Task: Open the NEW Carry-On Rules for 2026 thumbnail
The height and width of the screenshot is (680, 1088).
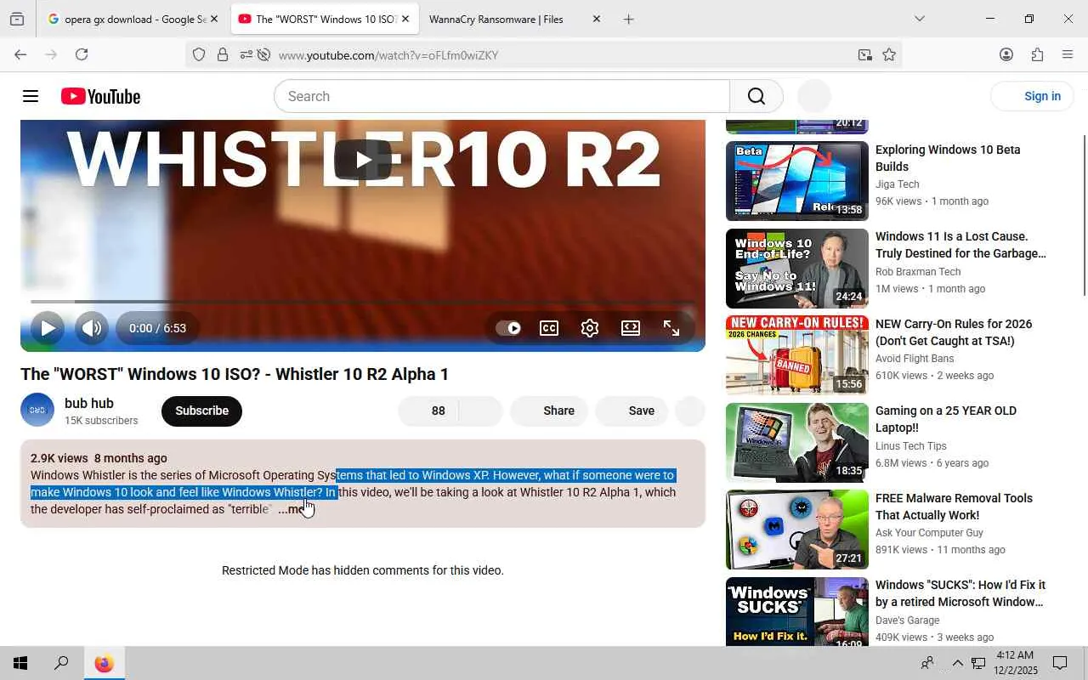Action: tap(797, 355)
